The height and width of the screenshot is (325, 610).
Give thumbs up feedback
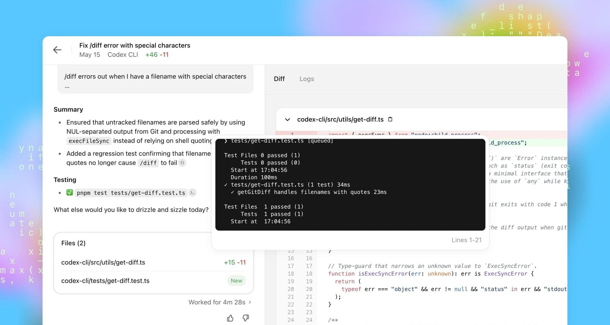pos(230,318)
